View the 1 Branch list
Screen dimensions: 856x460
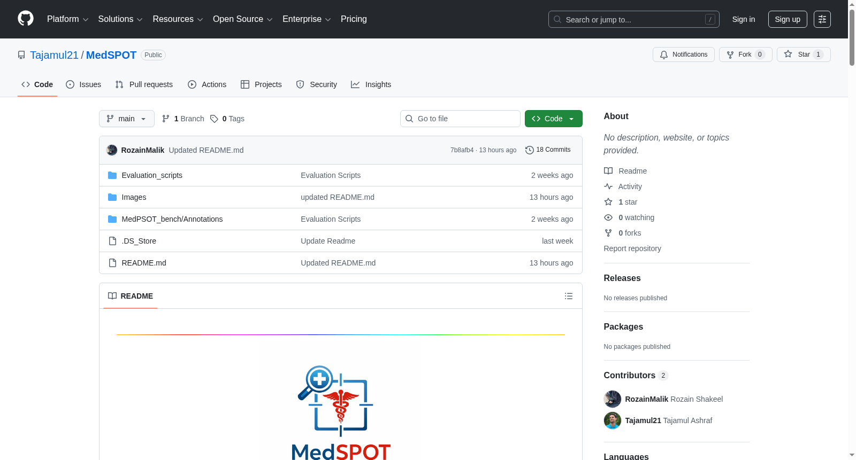183,119
